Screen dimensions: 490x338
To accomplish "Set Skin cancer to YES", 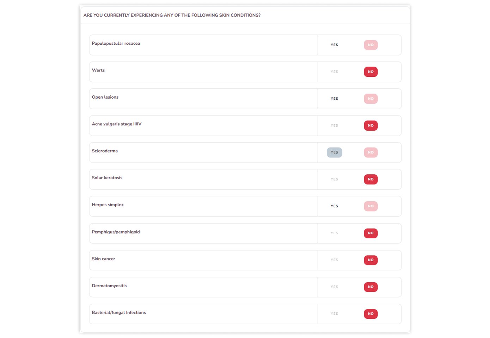I will (x=334, y=260).
